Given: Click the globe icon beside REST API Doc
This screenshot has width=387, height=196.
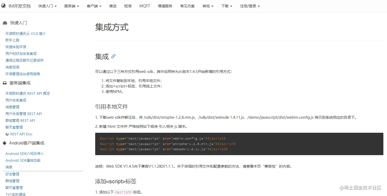Looking at the screenshot, I should (x=7, y=134).
